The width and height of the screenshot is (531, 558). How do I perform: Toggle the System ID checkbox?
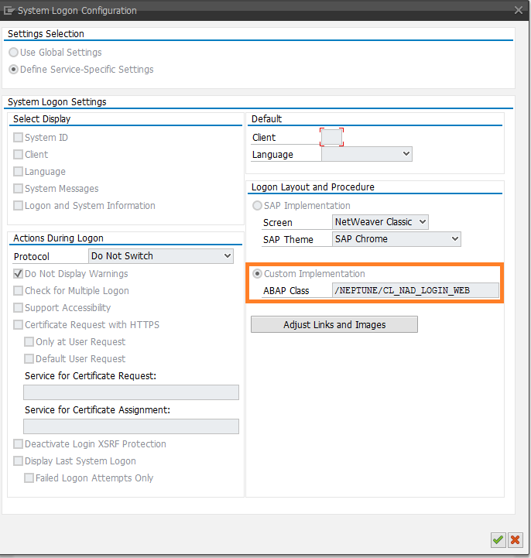(19, 138)
